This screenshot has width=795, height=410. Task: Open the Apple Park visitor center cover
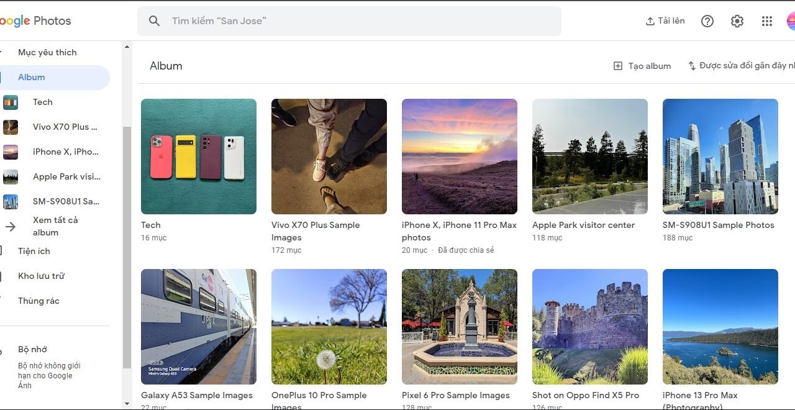click(590, 157)
